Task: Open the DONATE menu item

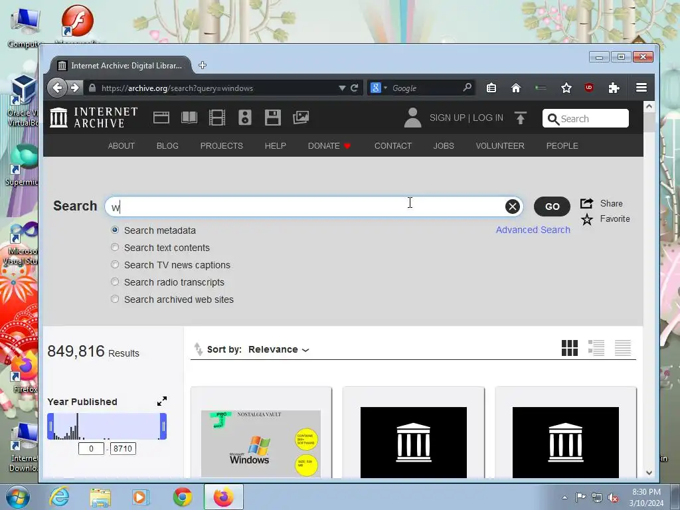Action: (329, 145)
